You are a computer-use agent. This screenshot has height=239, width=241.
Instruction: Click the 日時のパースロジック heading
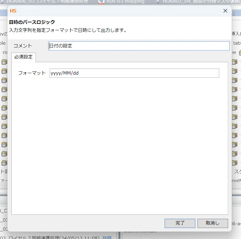[x=32, y=22]
